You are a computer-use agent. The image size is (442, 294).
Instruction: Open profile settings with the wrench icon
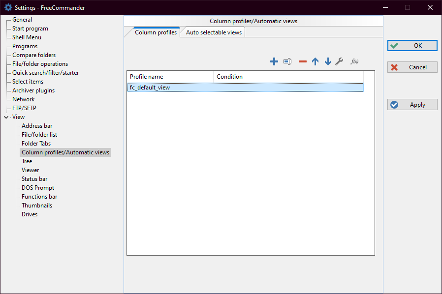click(x=339, y=61)
